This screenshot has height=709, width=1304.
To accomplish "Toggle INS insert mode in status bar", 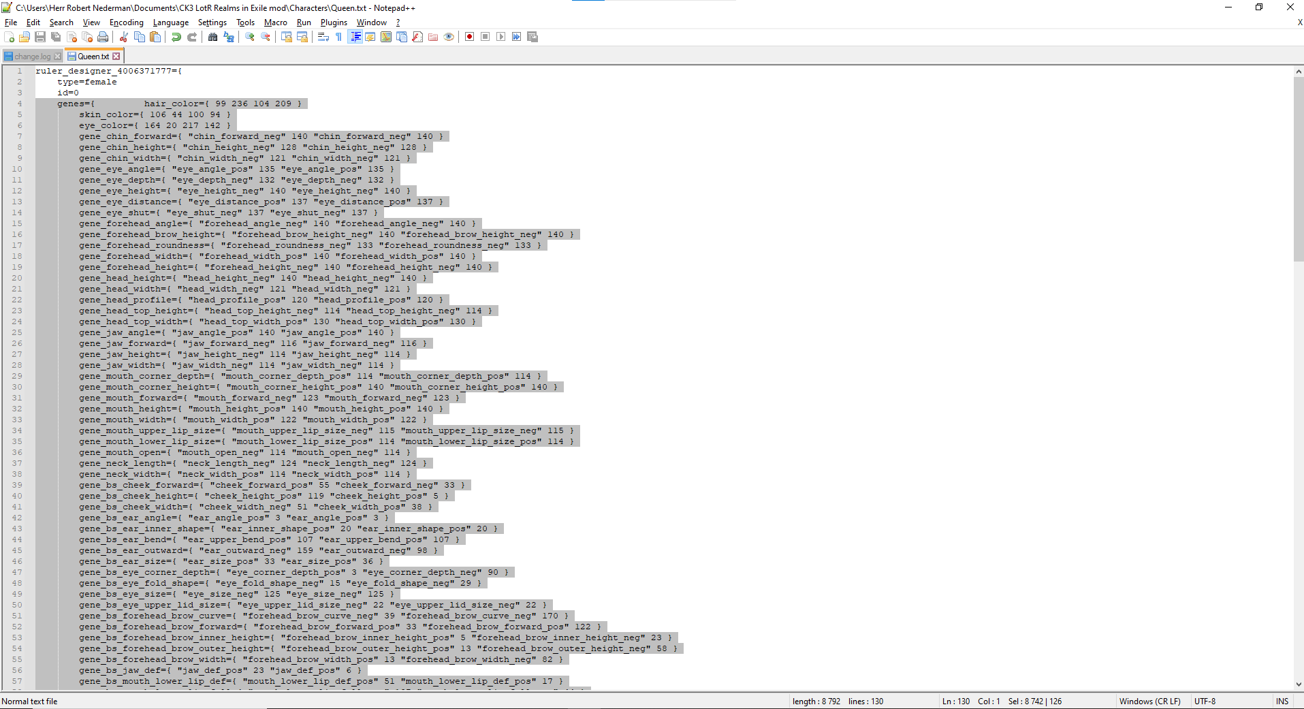I will coord(1282,702).
